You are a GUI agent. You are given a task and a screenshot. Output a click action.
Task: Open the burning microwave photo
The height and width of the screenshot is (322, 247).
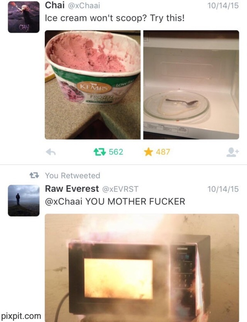(142, 268)
